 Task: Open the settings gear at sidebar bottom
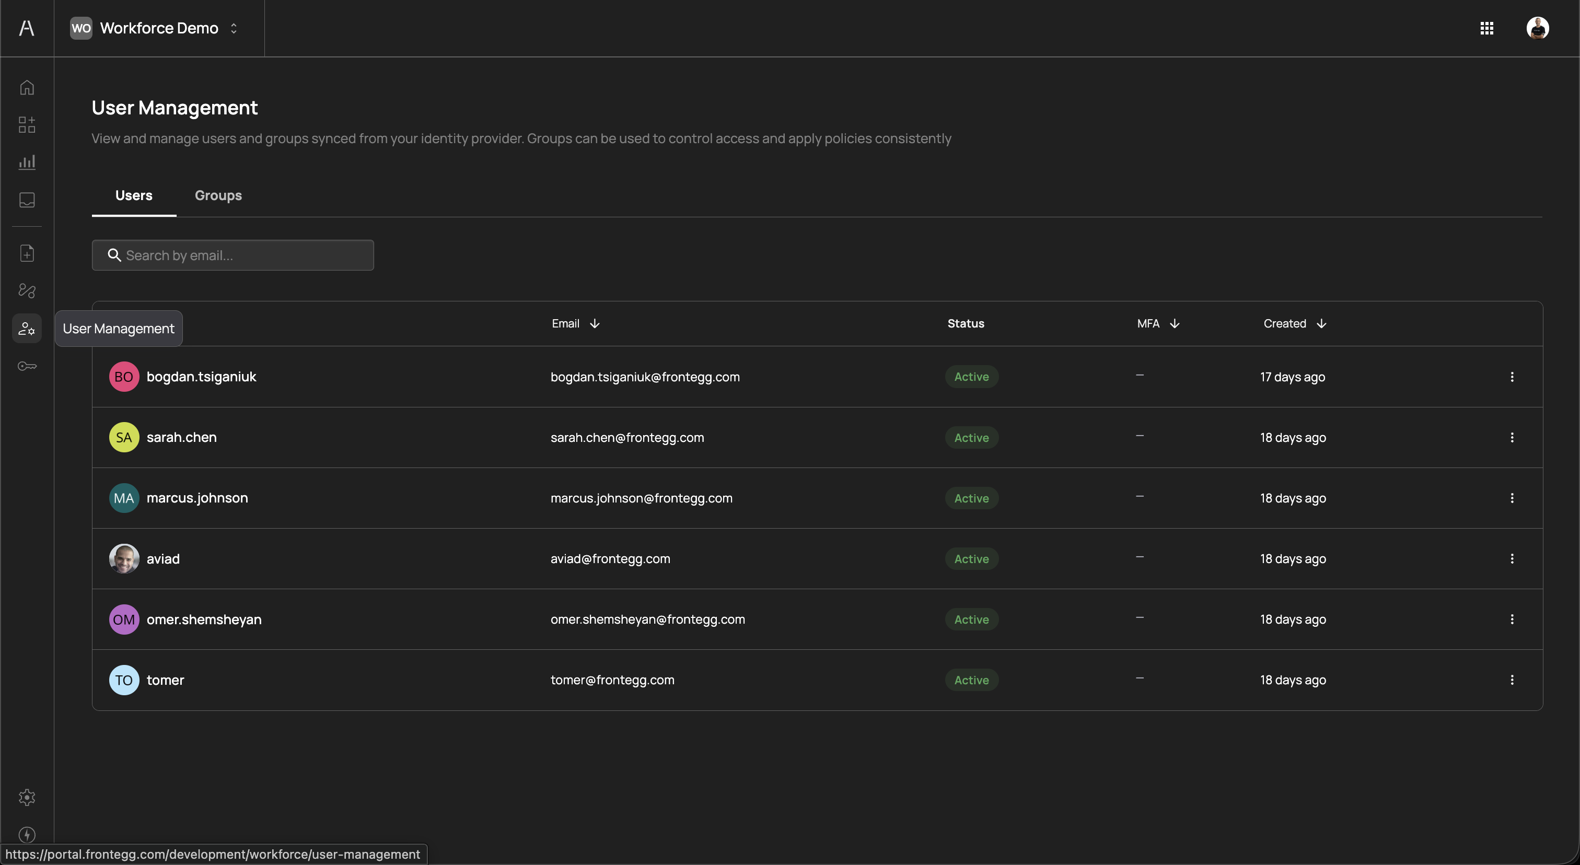pyautogui.click(x=27, y=797)
